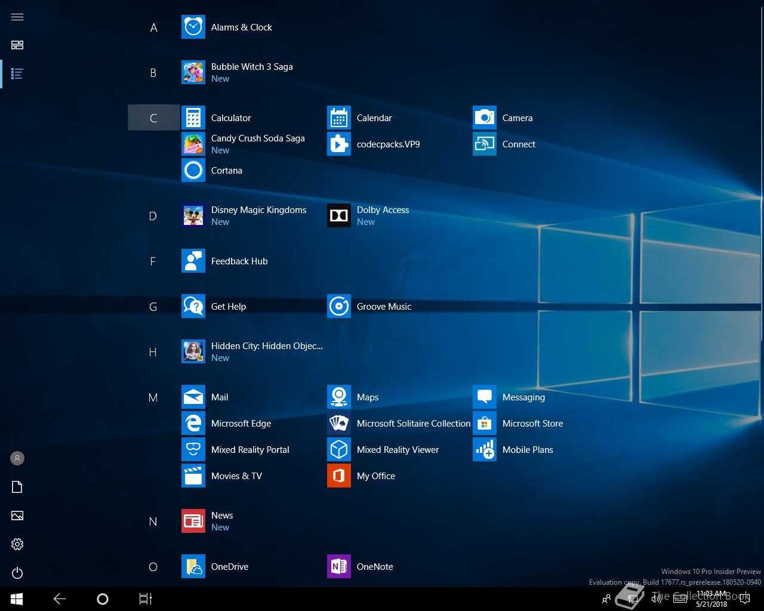Screen dimensions: 764x611
Task: Click the letter G group header
Action: point(153,307)
